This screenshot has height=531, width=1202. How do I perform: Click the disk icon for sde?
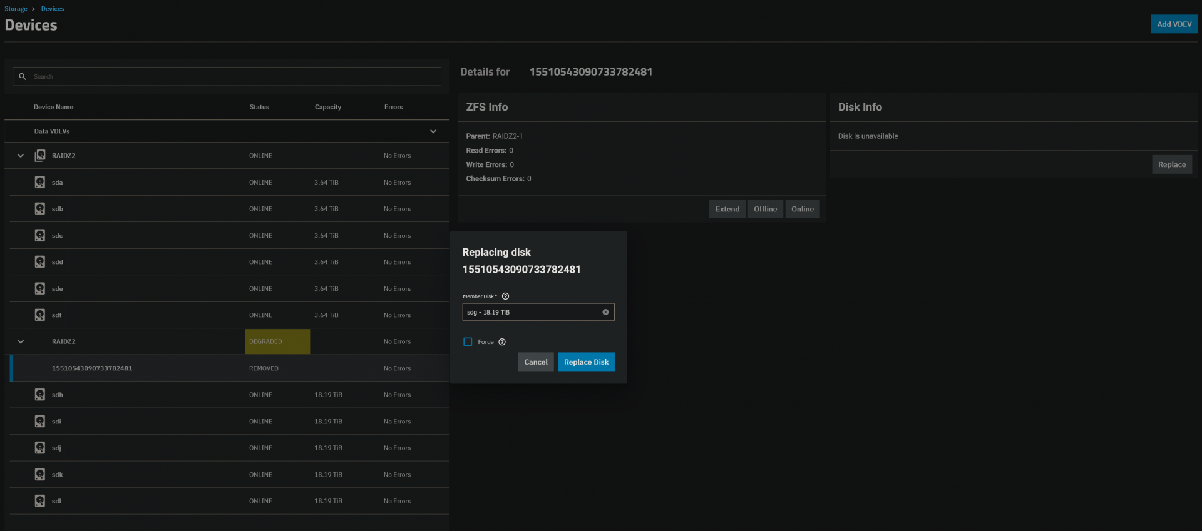[x=40, y=288]
